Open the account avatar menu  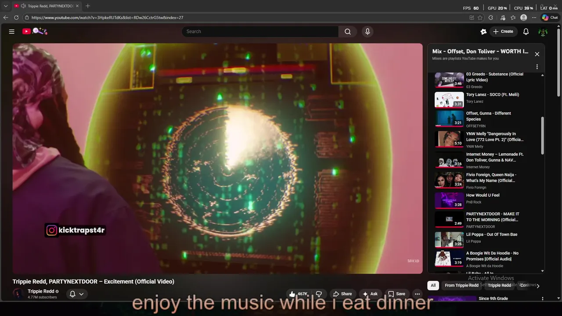point(543,32)
